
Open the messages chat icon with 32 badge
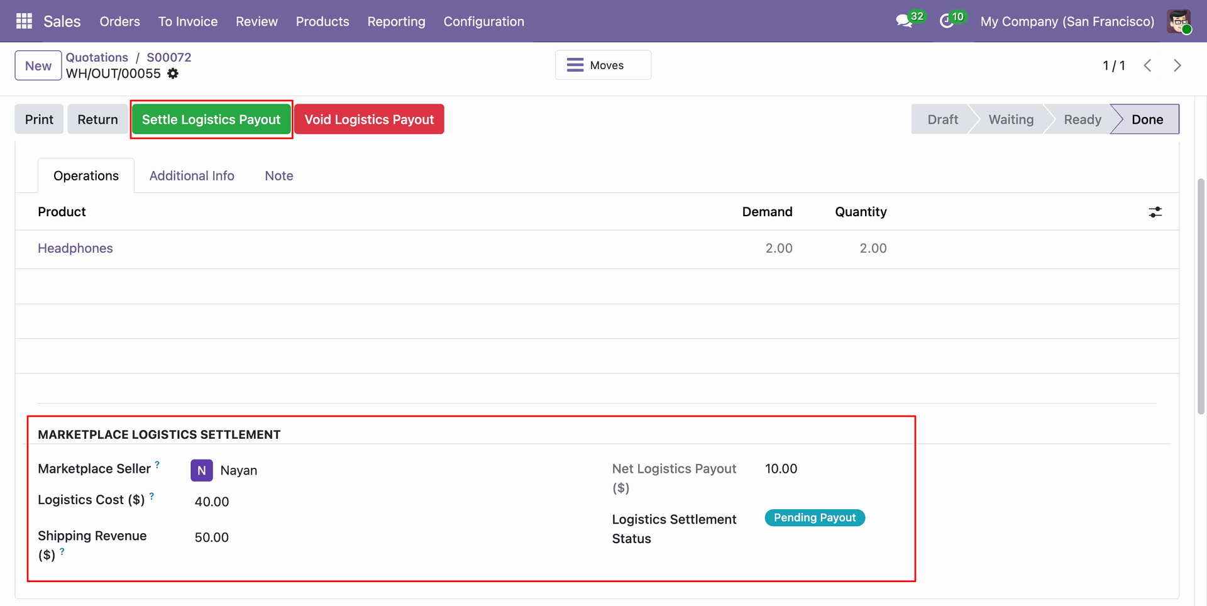(x=909, y=20)
